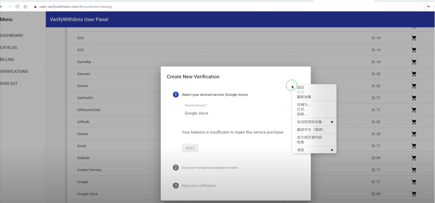Reload the page with the browser refresh icon

point(17,6)
